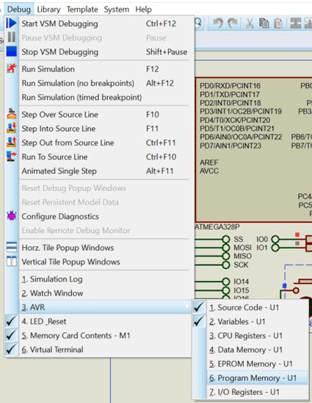This screenshot has width=312, height=403.
Task: Click the Redo arrow in the toolbar
Action: (x=233, y=23)
